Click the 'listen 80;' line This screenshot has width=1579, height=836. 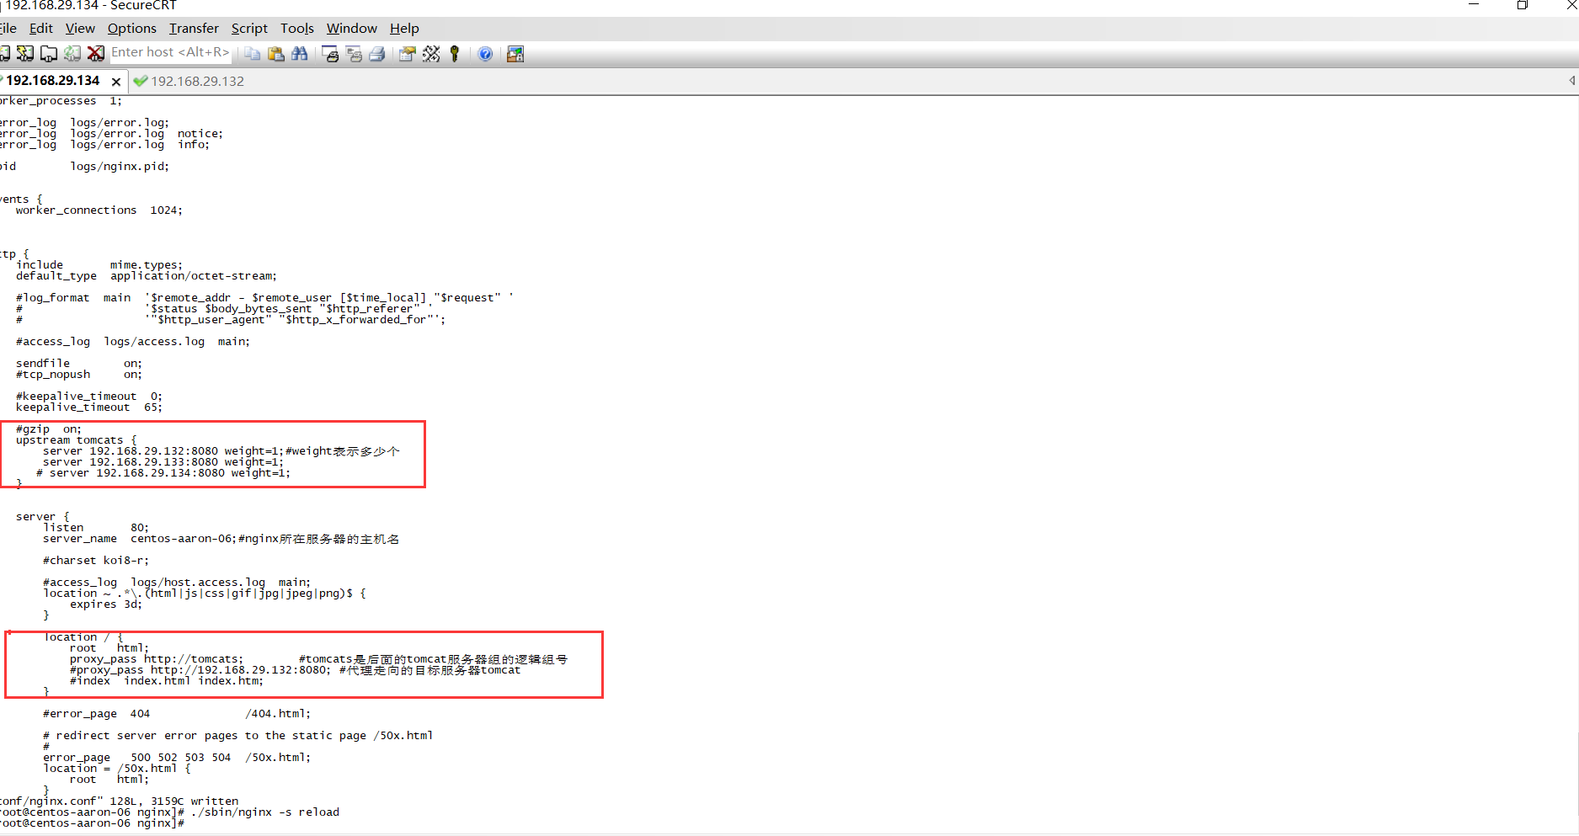96,528
